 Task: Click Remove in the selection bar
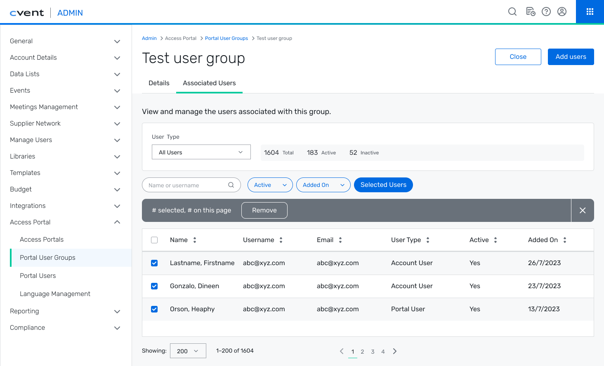[x=264, y=210]
